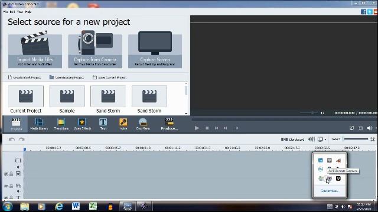Open Internet Explorer from the taskbar

pos(59,206)
